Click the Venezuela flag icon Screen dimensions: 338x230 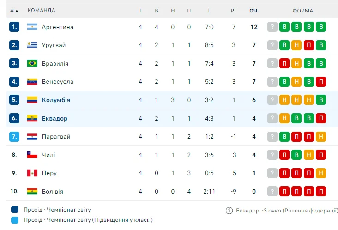[x=32, y=82]
